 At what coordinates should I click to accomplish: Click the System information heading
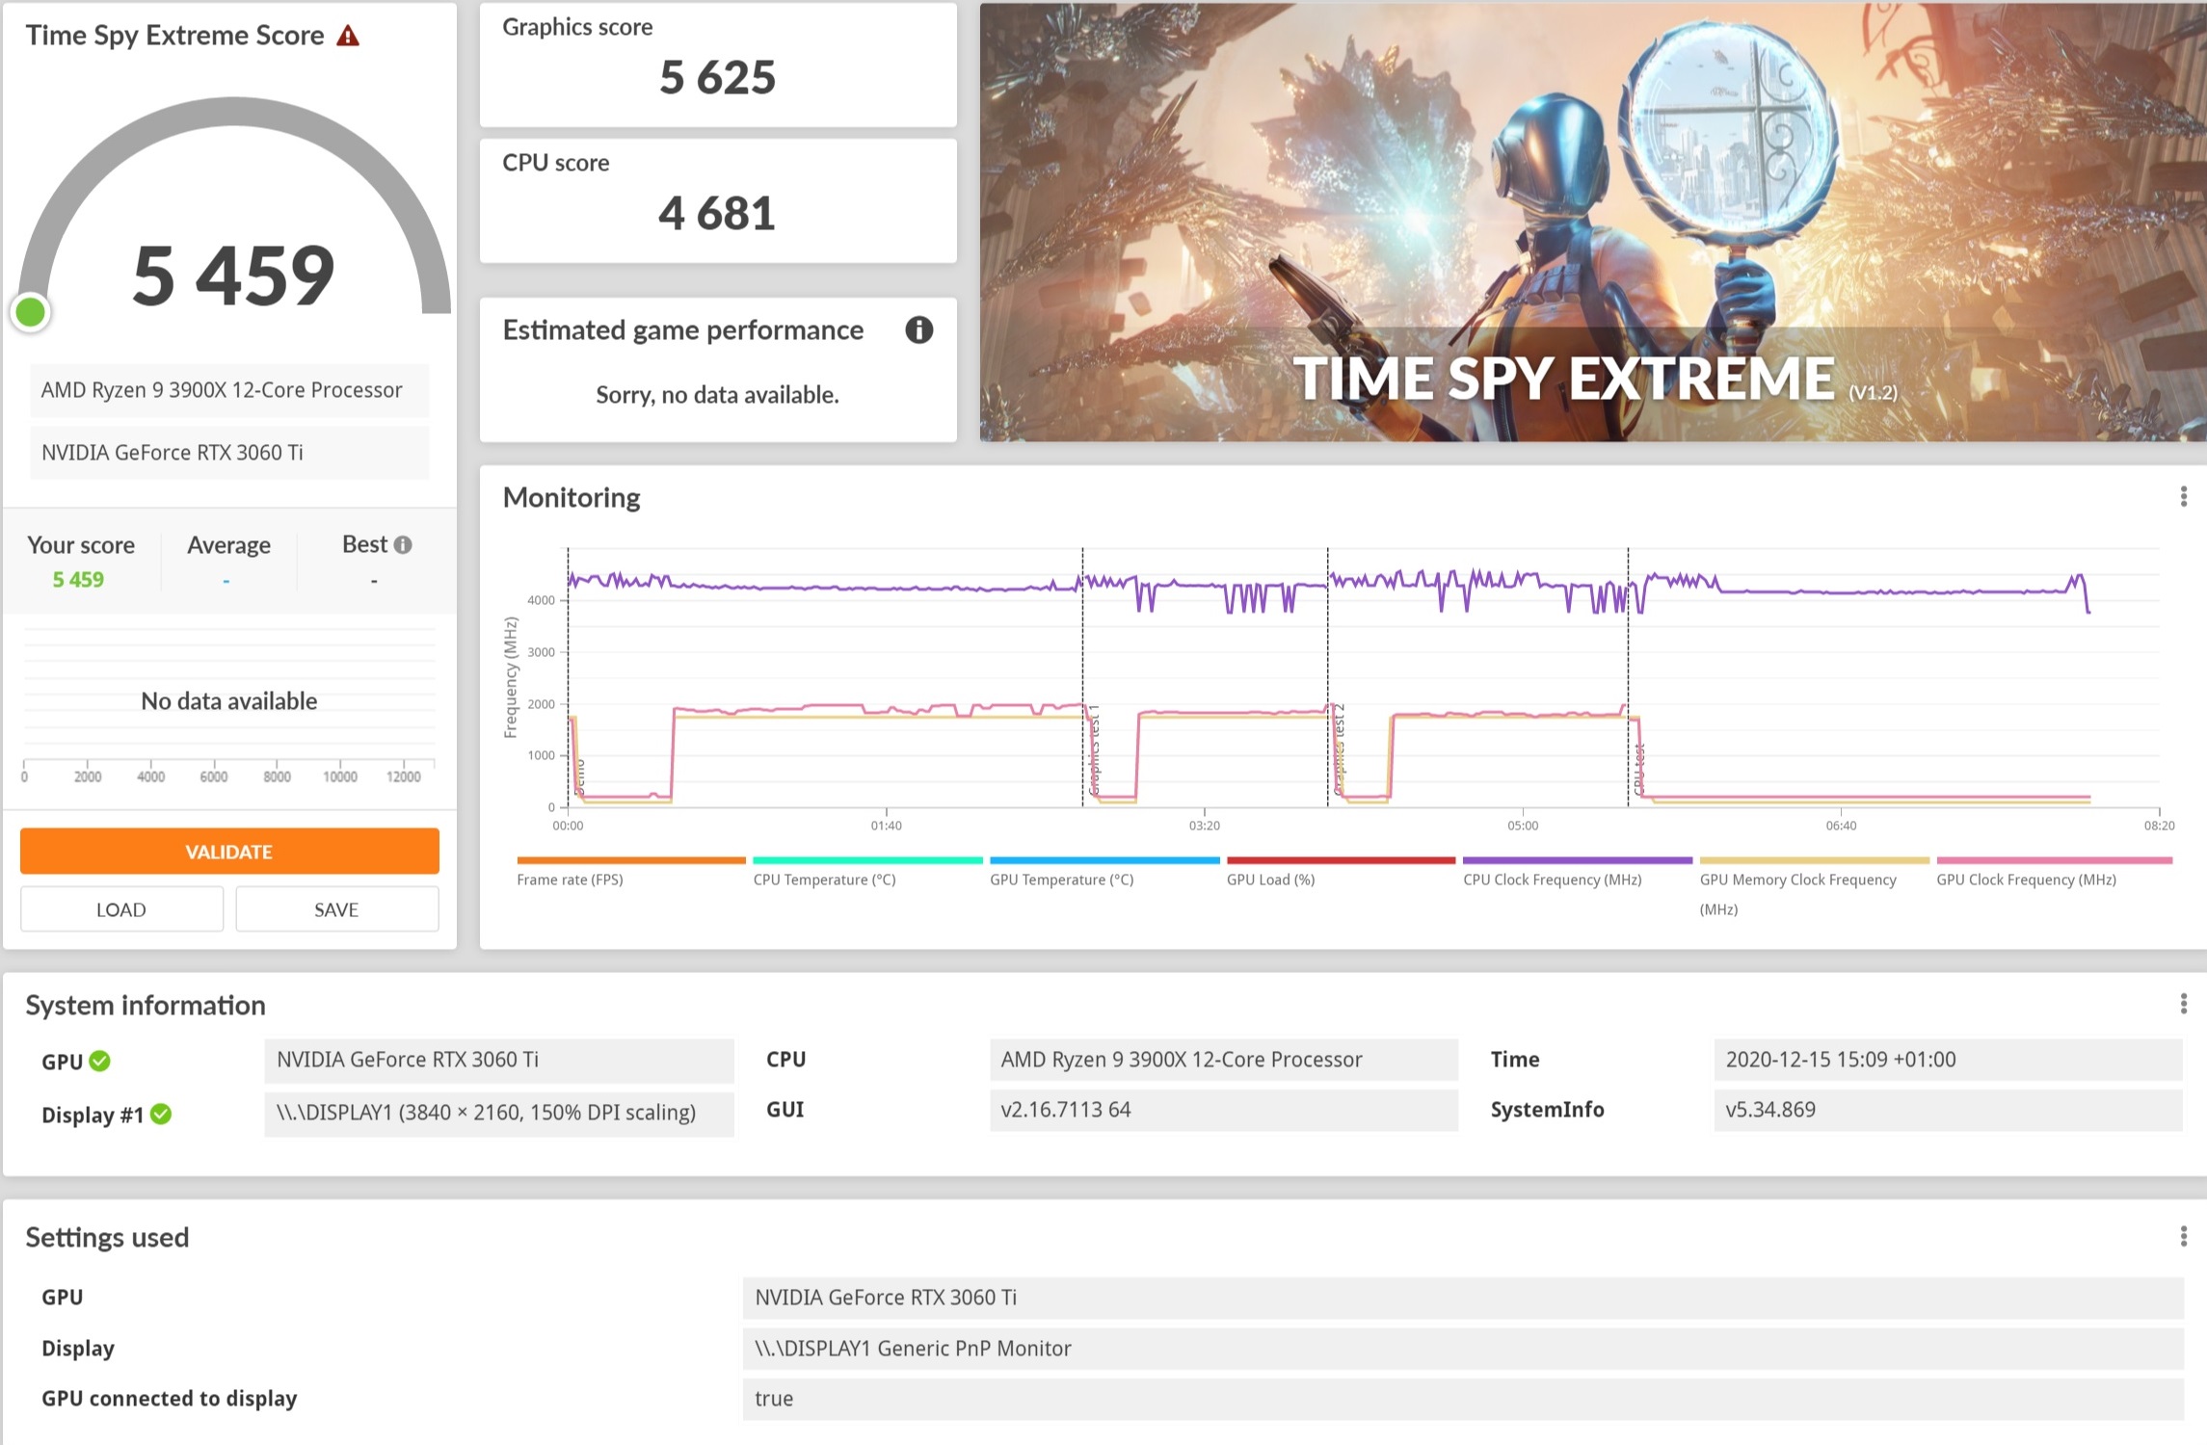click(146, 1006)
